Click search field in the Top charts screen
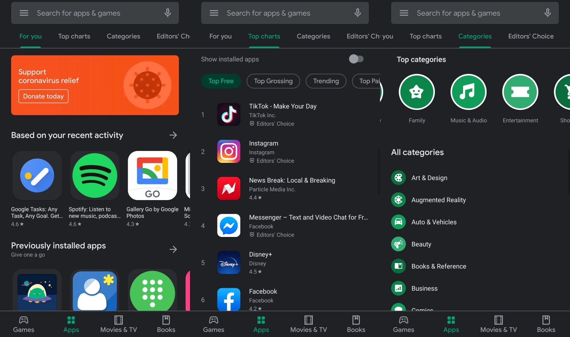This screenshot has width=570, height=337. pos(285,13)
